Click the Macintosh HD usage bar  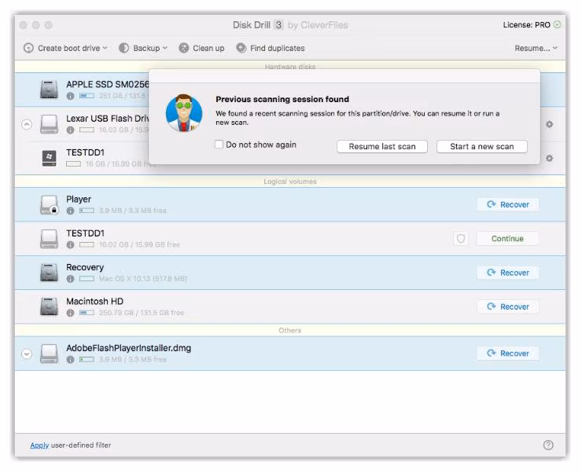(87, 313)
